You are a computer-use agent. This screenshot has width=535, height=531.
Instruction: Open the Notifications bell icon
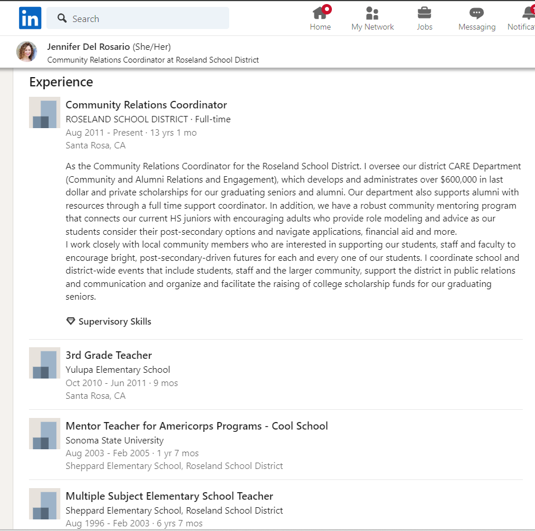click(x=529, y=13)
